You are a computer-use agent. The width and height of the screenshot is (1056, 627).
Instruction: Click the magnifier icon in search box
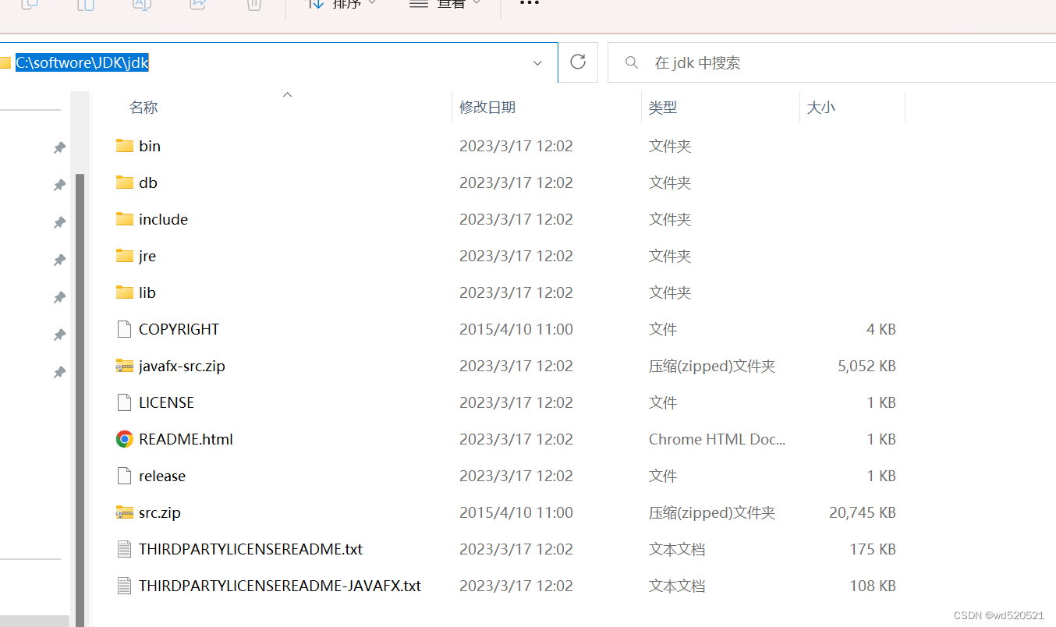click(633, 62)
